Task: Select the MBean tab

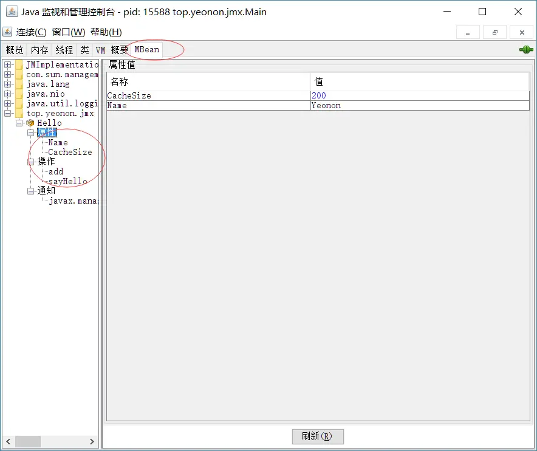Action: coord(146,50)
